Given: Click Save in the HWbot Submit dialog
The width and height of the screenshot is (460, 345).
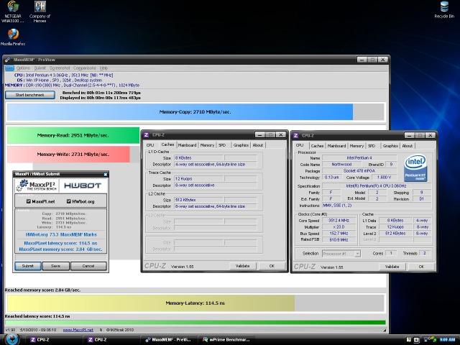Looking at the screenshot, I should click(56, 266).
